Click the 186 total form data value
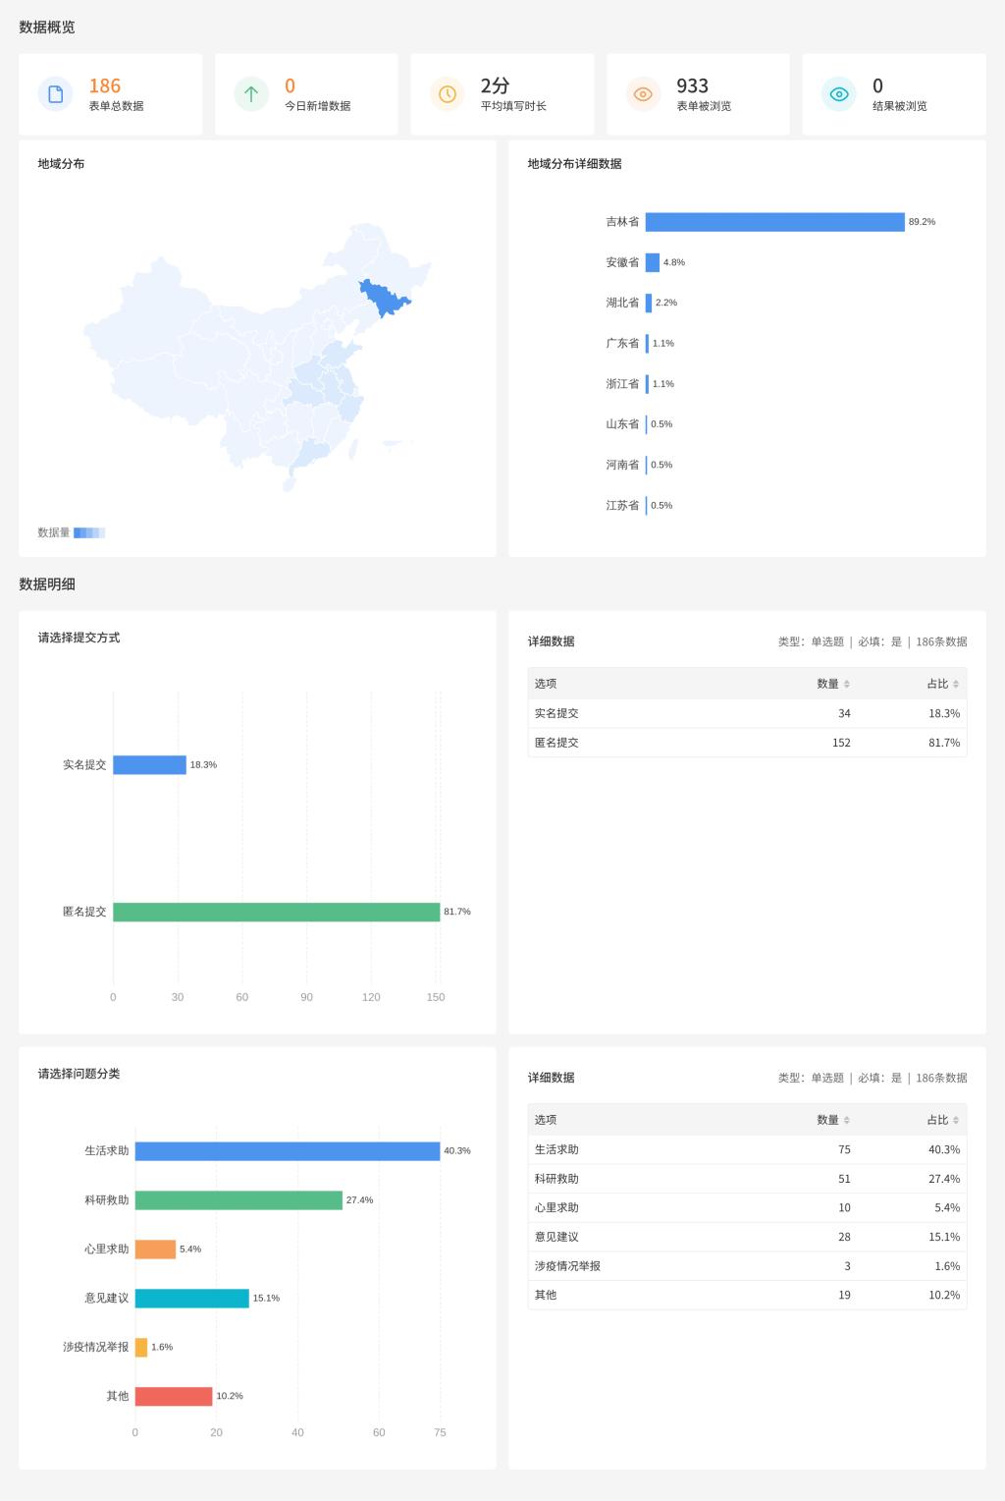The image size is (1005, 1501). click(105, 86)
